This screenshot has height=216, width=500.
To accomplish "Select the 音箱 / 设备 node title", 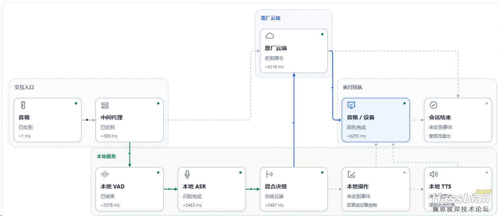I will pos(361,117).
